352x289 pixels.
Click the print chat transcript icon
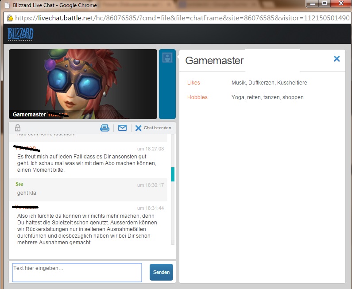104,128
